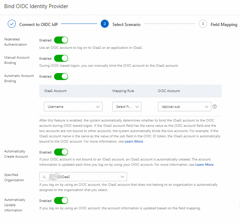Toggle Automatically Create Account switch

point(61,152)
